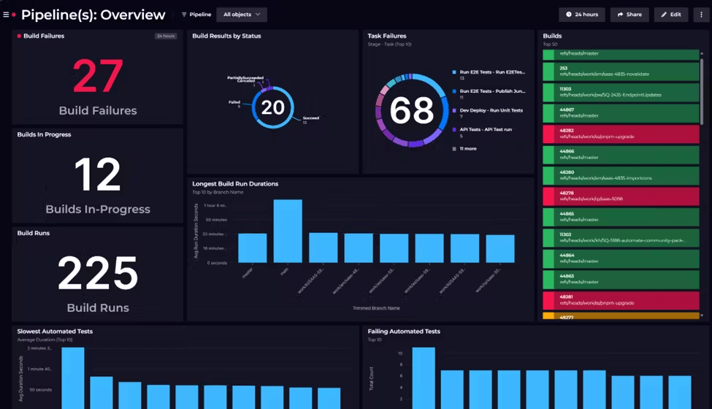Screen dimensions: 712x409
Task: Select build 48282 pnpm-upgrade row
Action: (x=621, y=134)
